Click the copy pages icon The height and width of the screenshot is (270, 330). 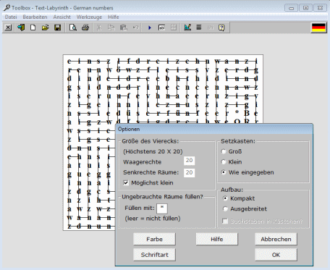point(111,28)
